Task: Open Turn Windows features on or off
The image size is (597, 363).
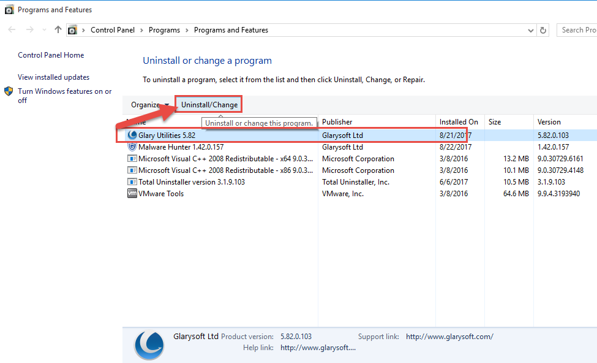Action: 65,96
